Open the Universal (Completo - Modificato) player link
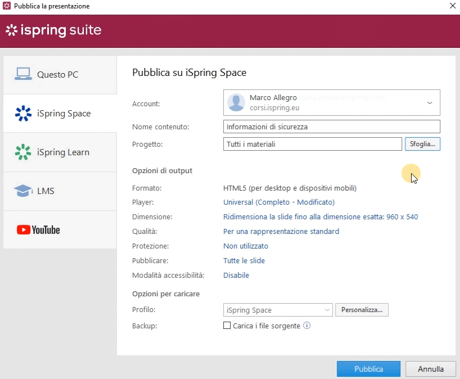The height and width of the screenshot is (379, 460). click(279, 202)
